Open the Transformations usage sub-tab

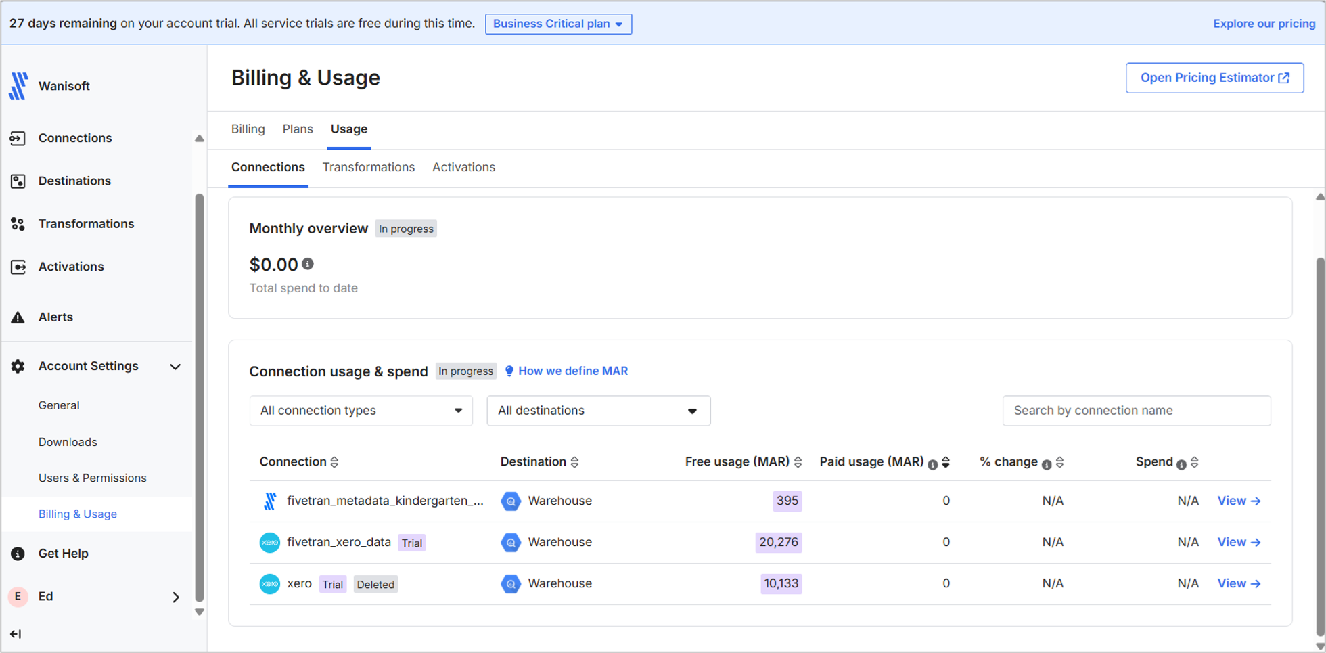point(369,167)
